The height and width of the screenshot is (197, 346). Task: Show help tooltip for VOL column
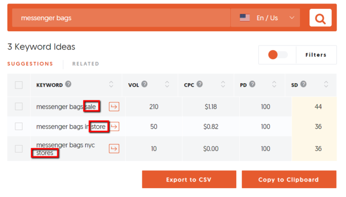pos(144,84)
